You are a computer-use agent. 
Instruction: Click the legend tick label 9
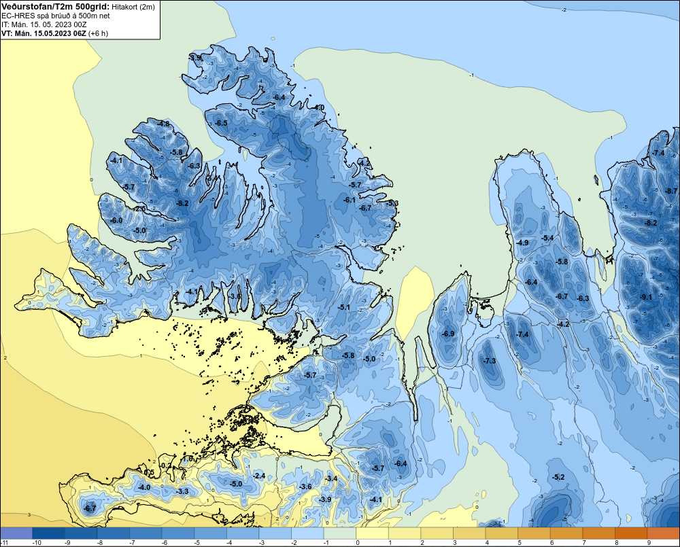649,543
